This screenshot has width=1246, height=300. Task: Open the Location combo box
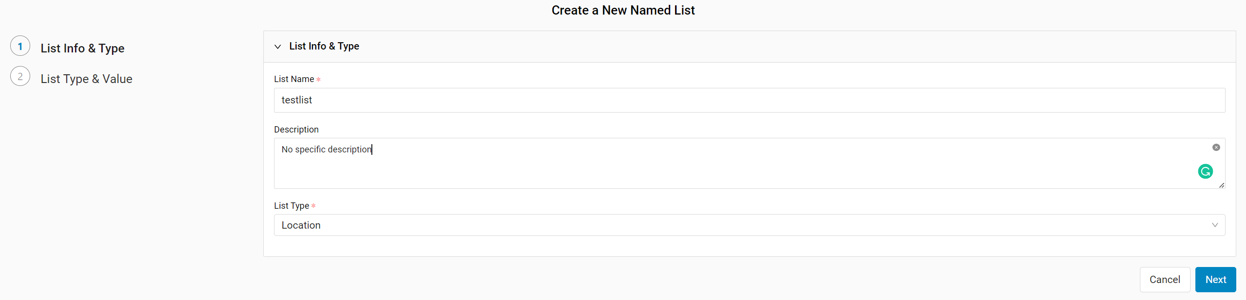[750, 225]
